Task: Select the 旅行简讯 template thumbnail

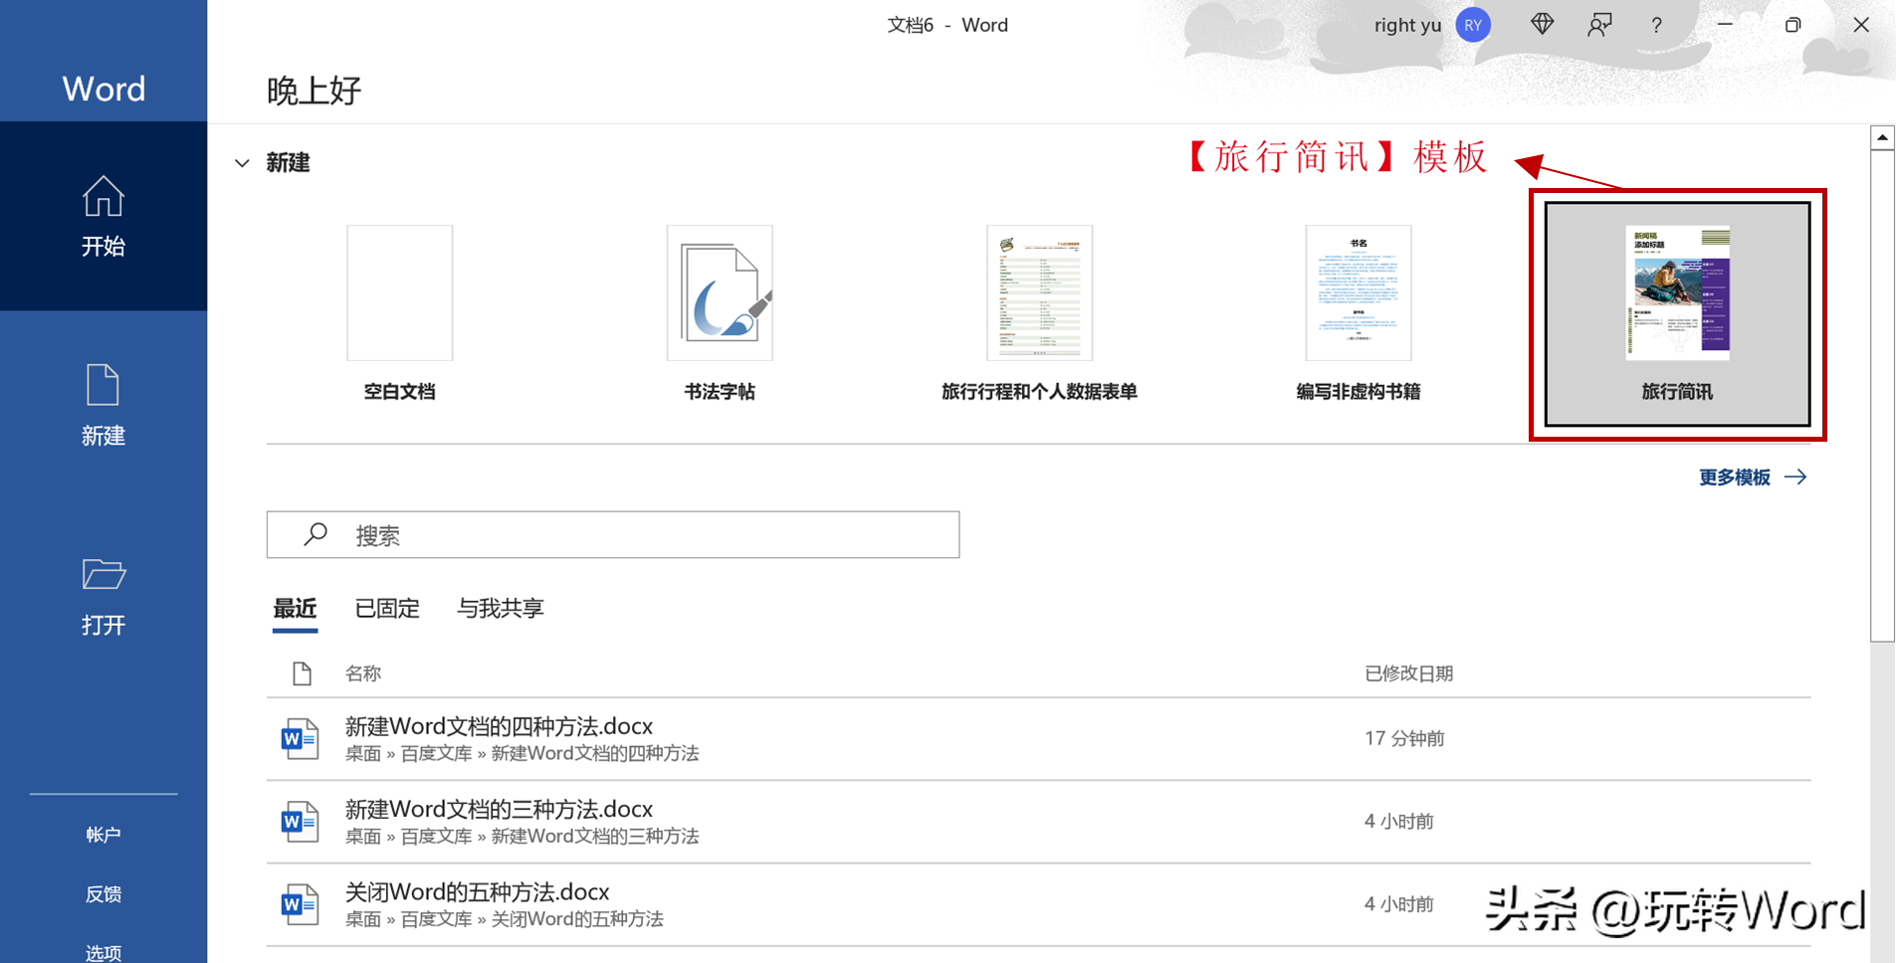Action: point(1677,292)
